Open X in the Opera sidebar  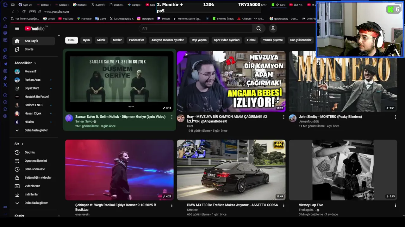(5, 85)
